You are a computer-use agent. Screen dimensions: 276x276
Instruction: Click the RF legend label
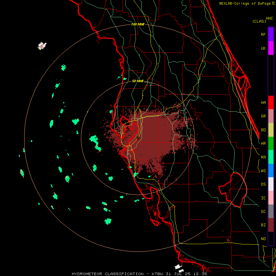(263, 34)
